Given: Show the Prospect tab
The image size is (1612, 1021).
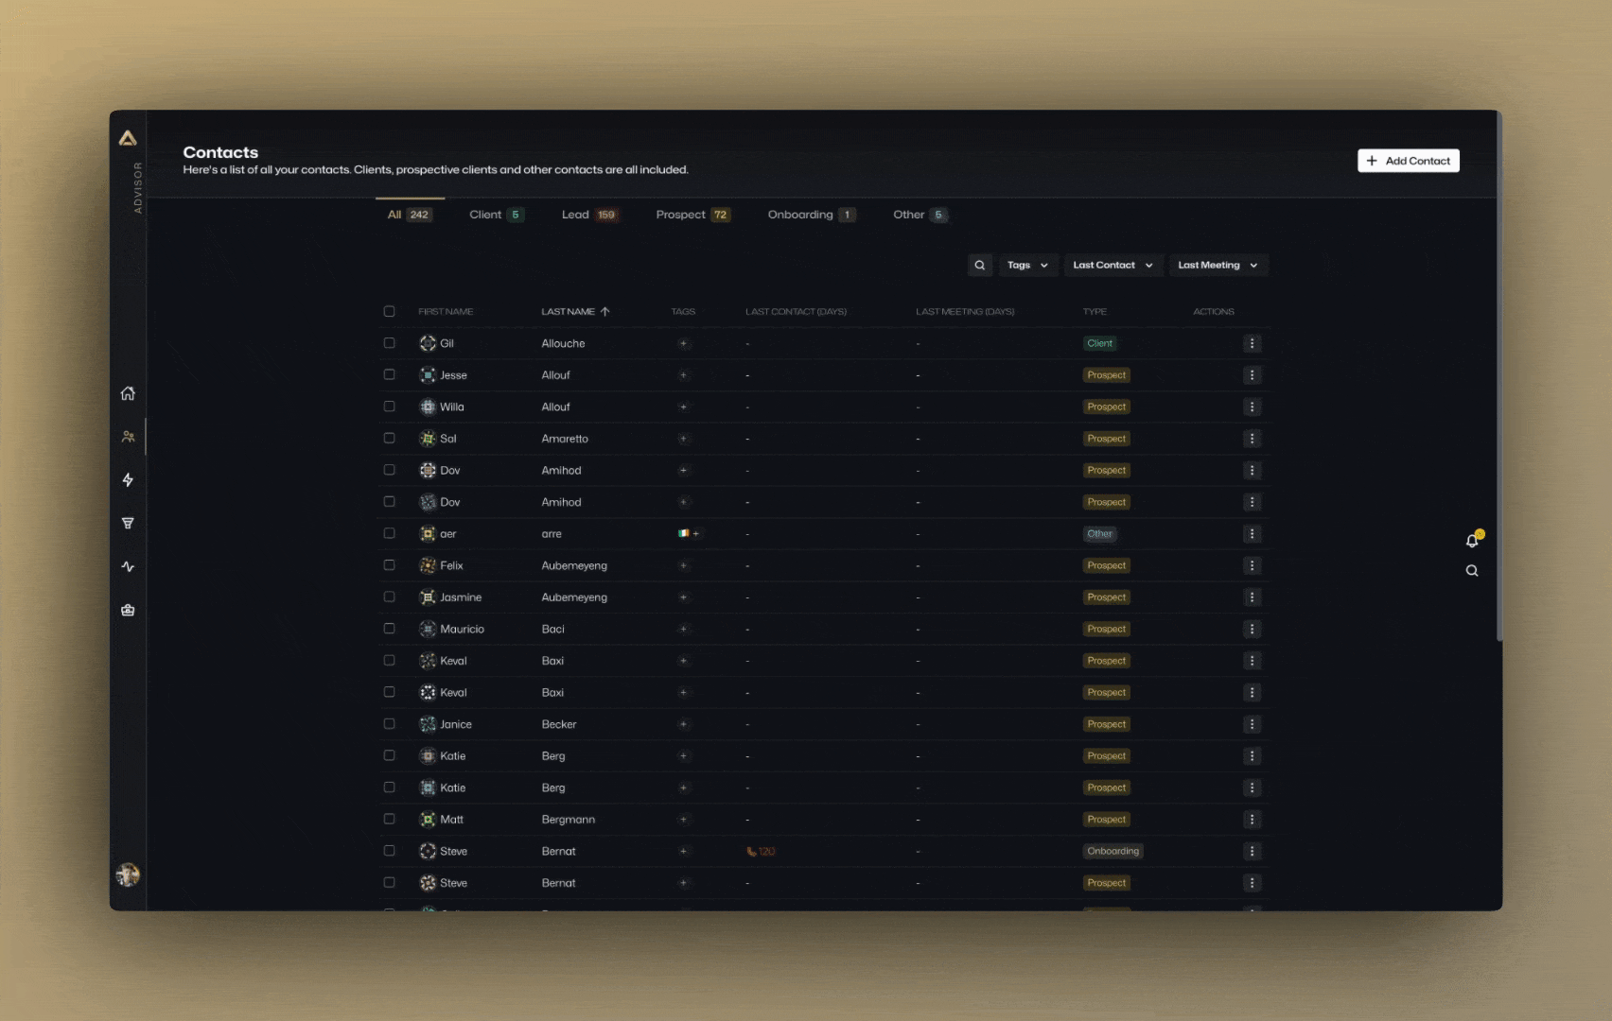Looking at the screenshot, I should [x=692, y=216].
